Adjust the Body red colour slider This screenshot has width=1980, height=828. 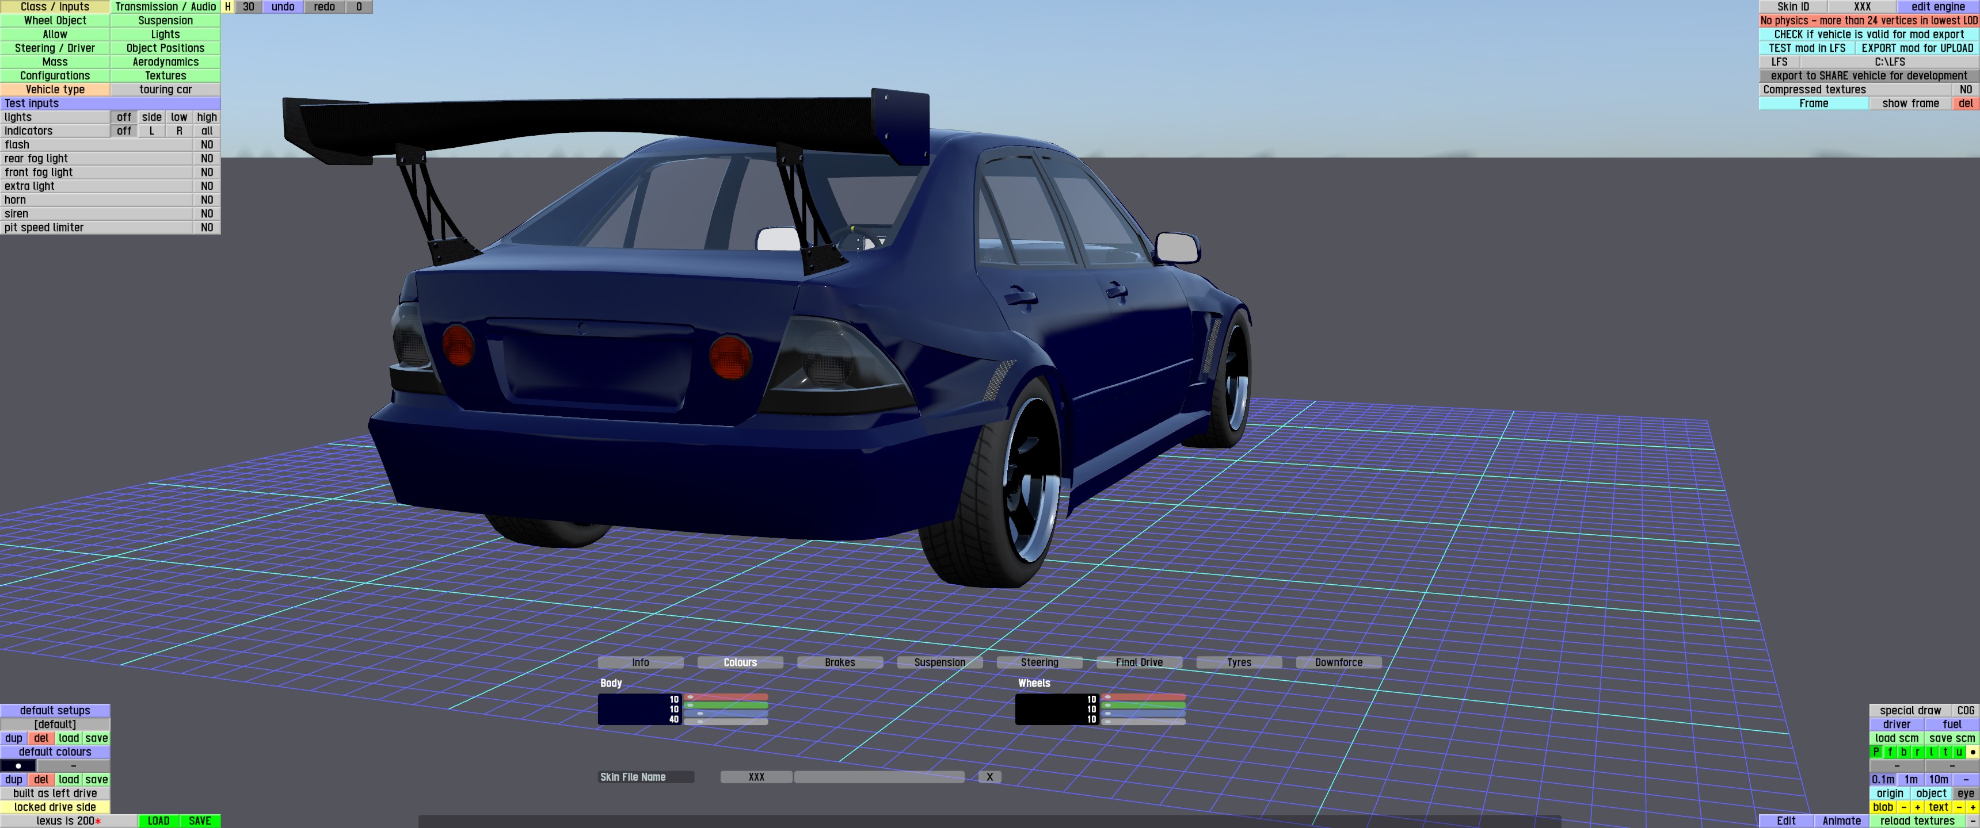click(726, 697)
